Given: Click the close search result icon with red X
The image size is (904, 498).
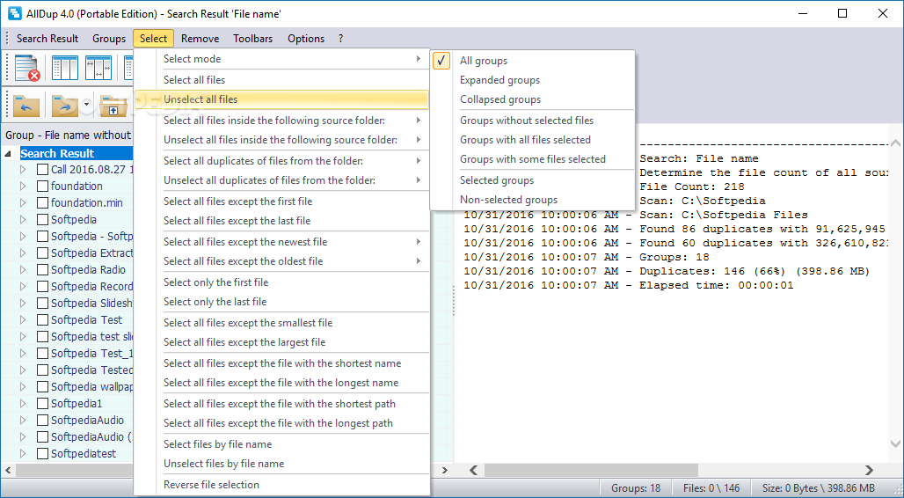Looking at the screenshot, I should click(x=26, y=68).
